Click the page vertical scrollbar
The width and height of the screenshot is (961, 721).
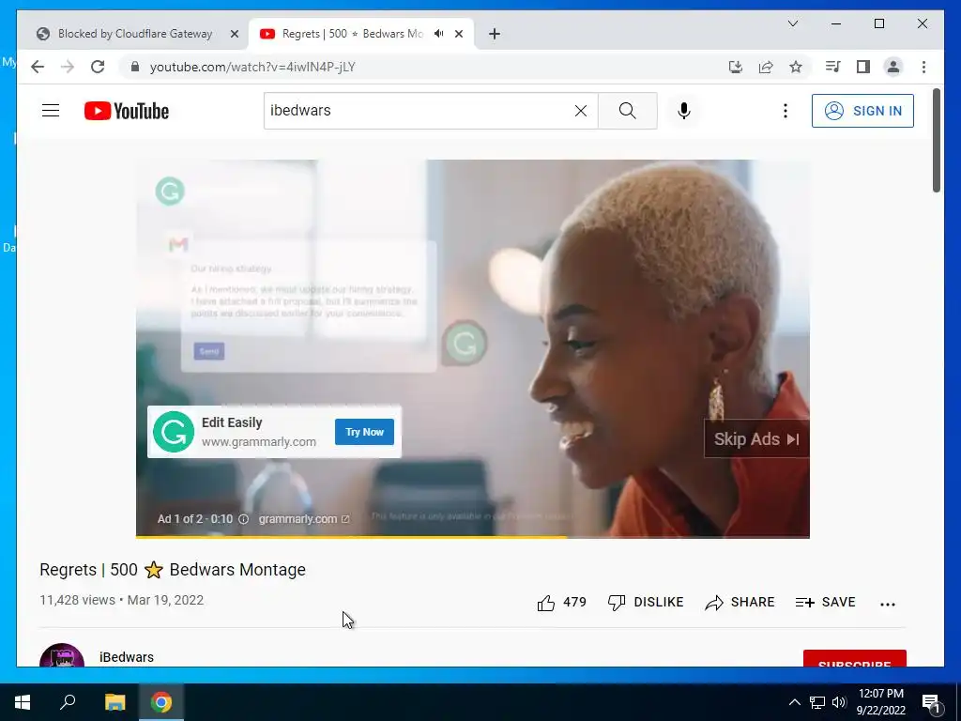[x=936, y=141]
